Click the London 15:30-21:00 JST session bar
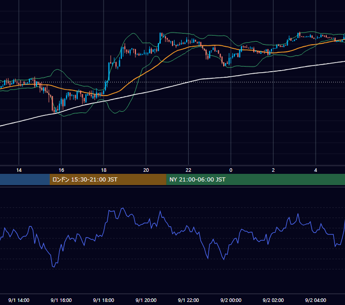Image resolution: width=345 pixels, height=305 pixels. 108,179
